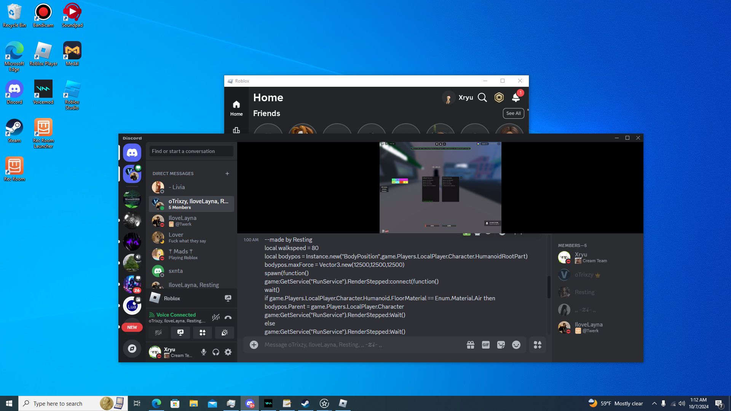The width and height of the screenshot is (731, 411).
Task: Toggle headphone deafen
Action: pyautogui.click(x=216, y=352)
